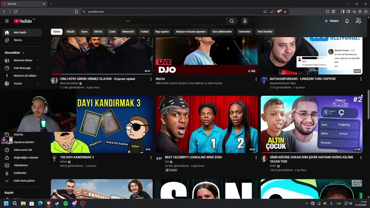The height and width of the screenshot is (208, 370).
Task: Open Spotify from the taskbar
Action: click(x=66, y=203)
